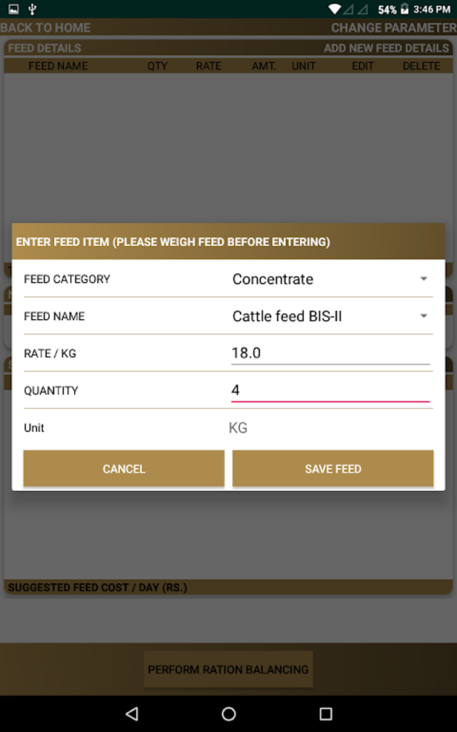Click the Save Feed button

click(x=333, y=469)
